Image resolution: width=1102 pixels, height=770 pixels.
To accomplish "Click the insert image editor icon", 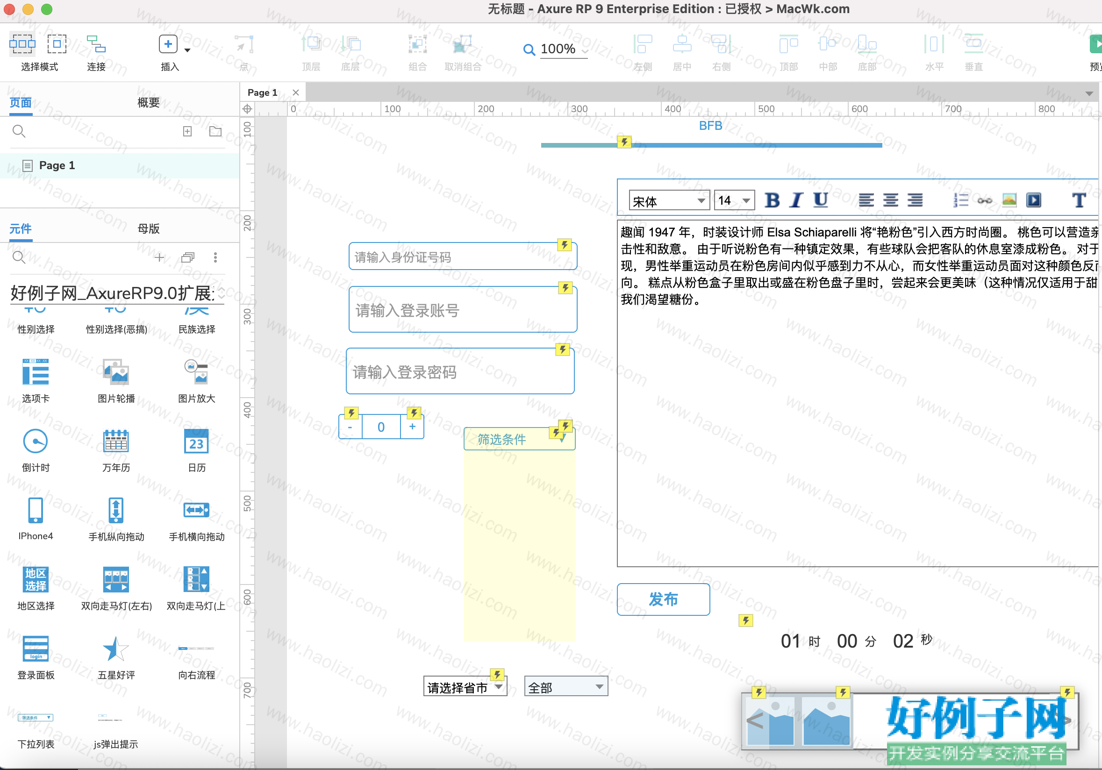I will coord(1009,200).
